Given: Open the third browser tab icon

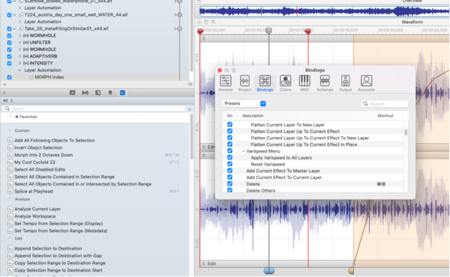Looking at the screenshot, I should click(x=97, y=93).
